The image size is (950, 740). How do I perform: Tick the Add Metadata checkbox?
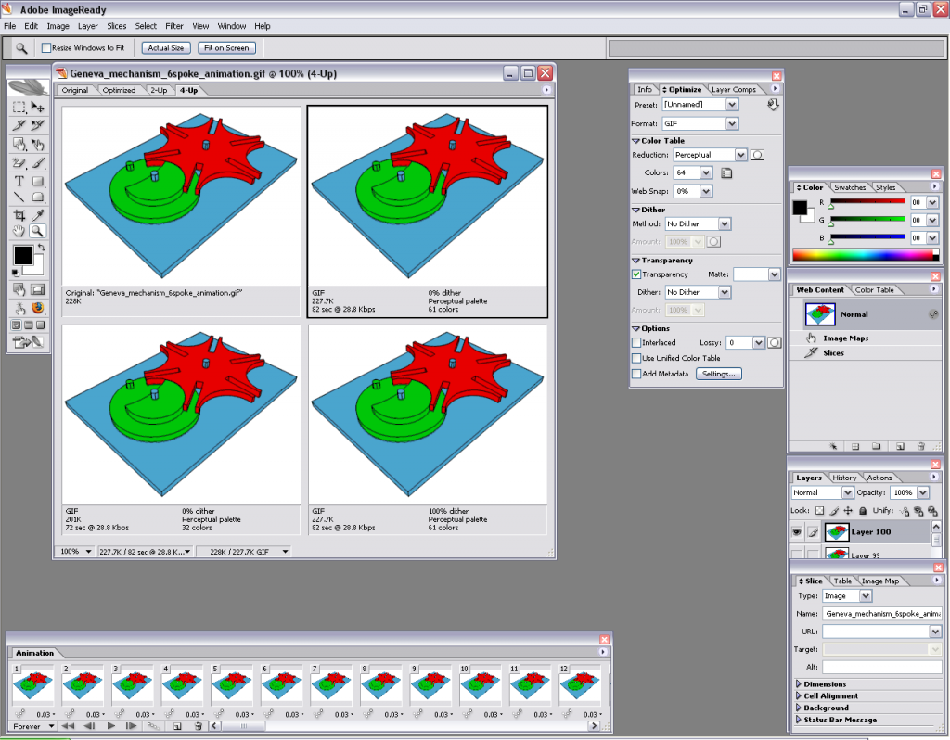(x=636, y=374)
